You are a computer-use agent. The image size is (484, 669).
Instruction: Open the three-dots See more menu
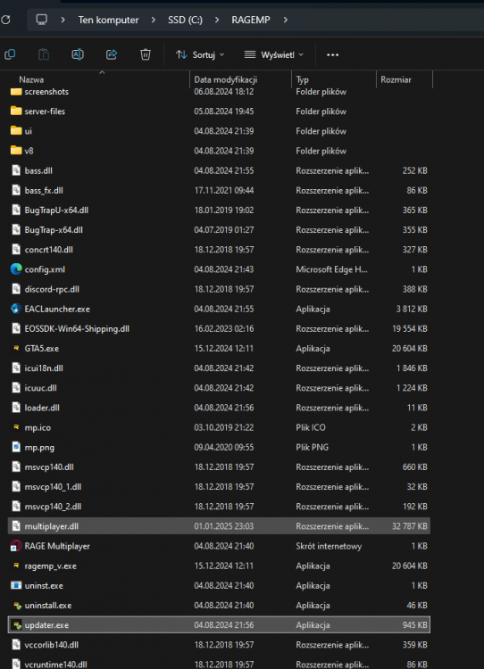(332, 54)
